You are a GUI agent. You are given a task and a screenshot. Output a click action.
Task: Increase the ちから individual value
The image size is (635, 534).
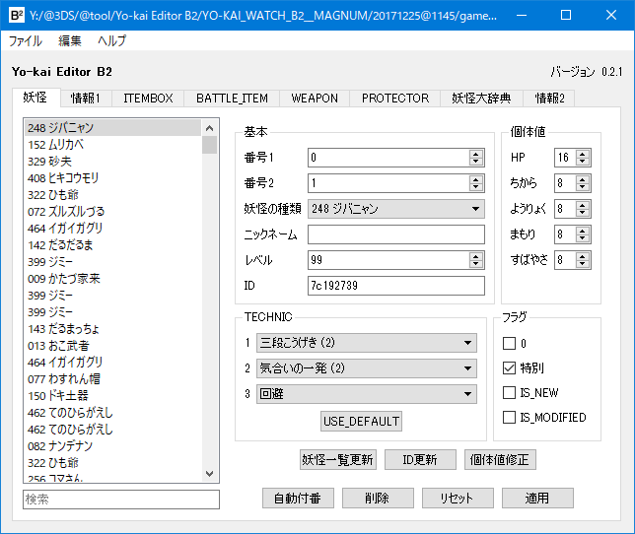(x=583, y=179)
